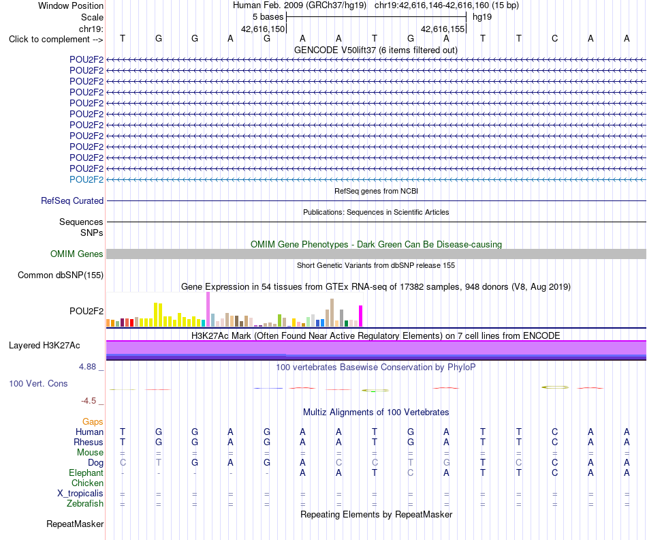This screenshot has width=647, height=540.
Task: Open '100 vertebrates Basewise Conservation by PhyloP' title
Action: pyautogui.click(x=375, y=367)
